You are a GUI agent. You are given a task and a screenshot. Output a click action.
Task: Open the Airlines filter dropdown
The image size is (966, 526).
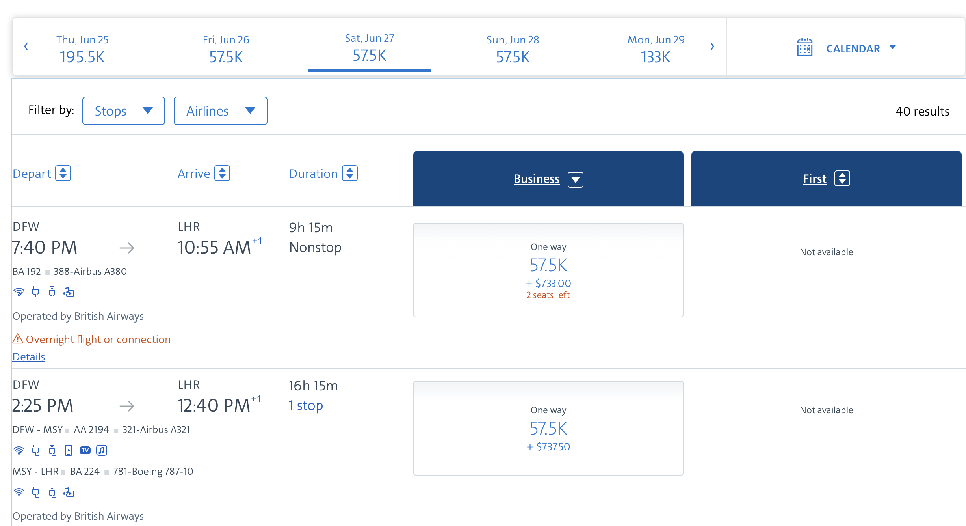pyautogui.click(x=220, y=111)
